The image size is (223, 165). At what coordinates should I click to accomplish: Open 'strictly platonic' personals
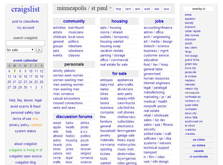[x=64, y=71]
